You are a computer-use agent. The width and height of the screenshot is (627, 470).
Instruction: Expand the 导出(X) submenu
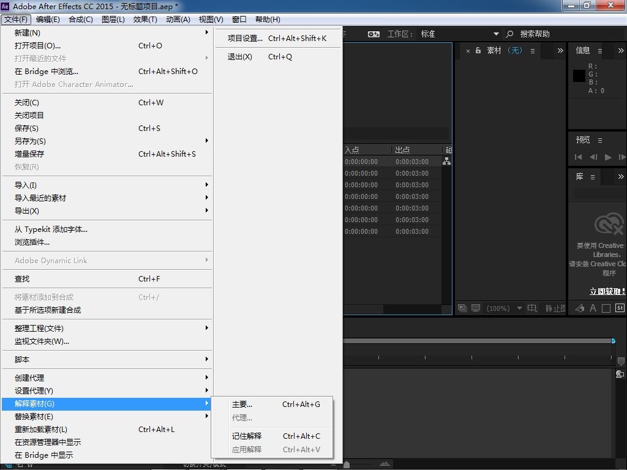[107, 211]
